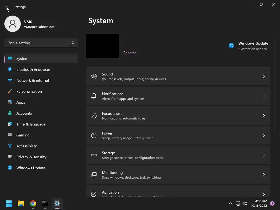
Task: Show hidden icons in system tray
Action: (x=231, y=203)
